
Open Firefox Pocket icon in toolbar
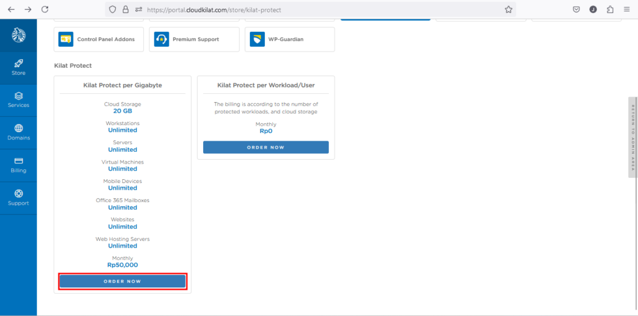coord(576,9)
